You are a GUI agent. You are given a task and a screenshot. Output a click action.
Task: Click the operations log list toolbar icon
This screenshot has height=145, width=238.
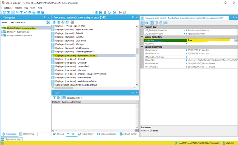(x=38, y=12)
